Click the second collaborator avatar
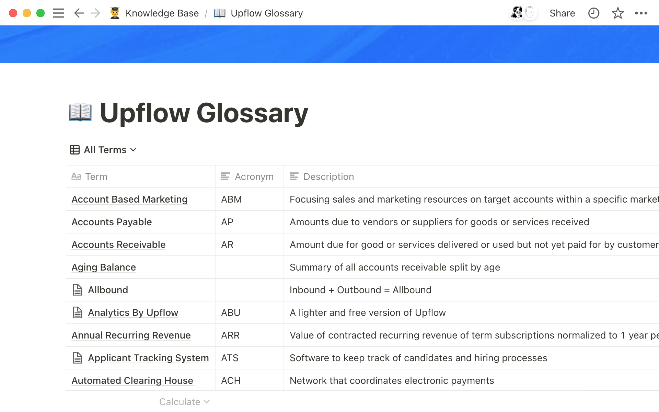The image size is (659, 412). pos(530,13)
